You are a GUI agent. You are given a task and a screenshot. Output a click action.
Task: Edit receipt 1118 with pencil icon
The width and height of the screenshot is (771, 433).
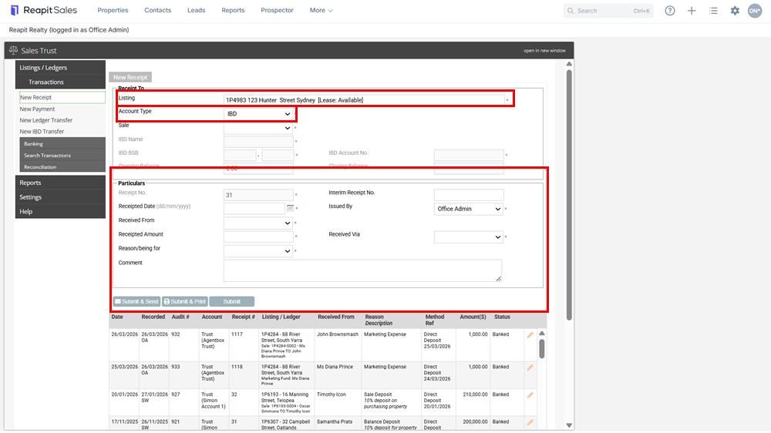[x=530, y=368]
